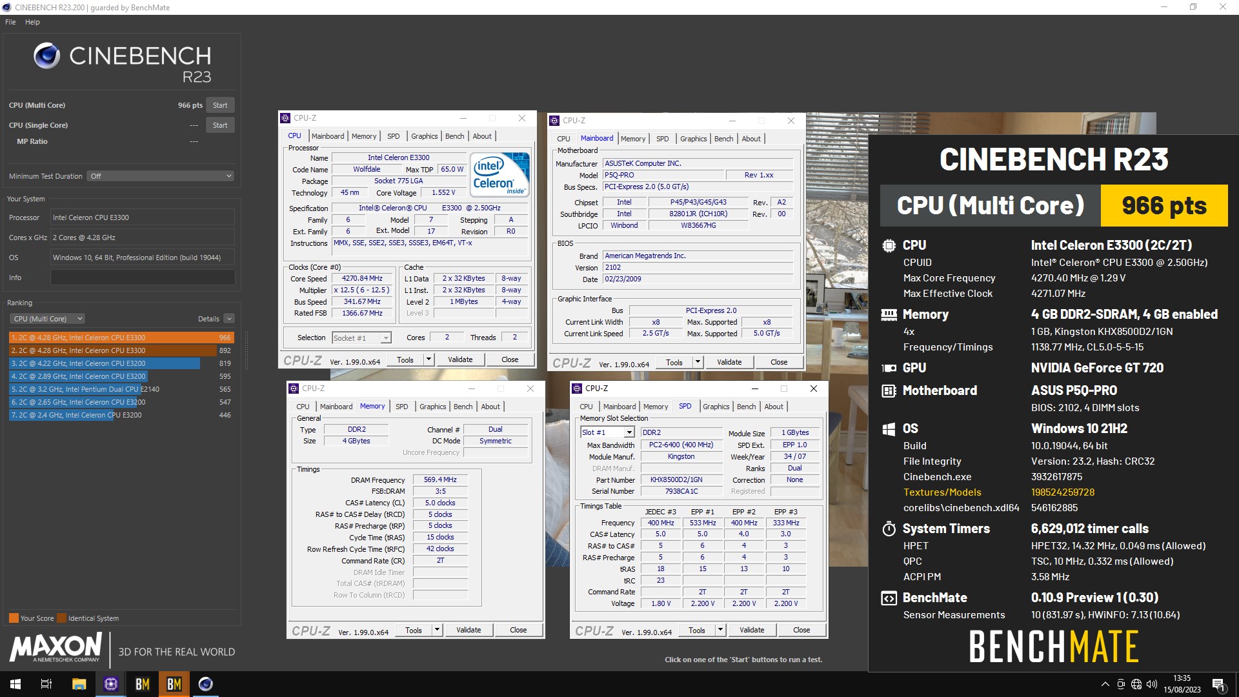Open the CPU (Multi Core) ranking dropdown
1239x697 pixels.
pyautogui.click(x=47, y=319)
